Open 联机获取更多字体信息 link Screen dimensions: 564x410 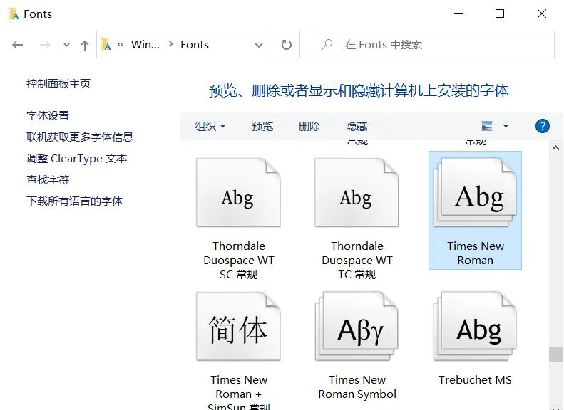coord(80,137)
